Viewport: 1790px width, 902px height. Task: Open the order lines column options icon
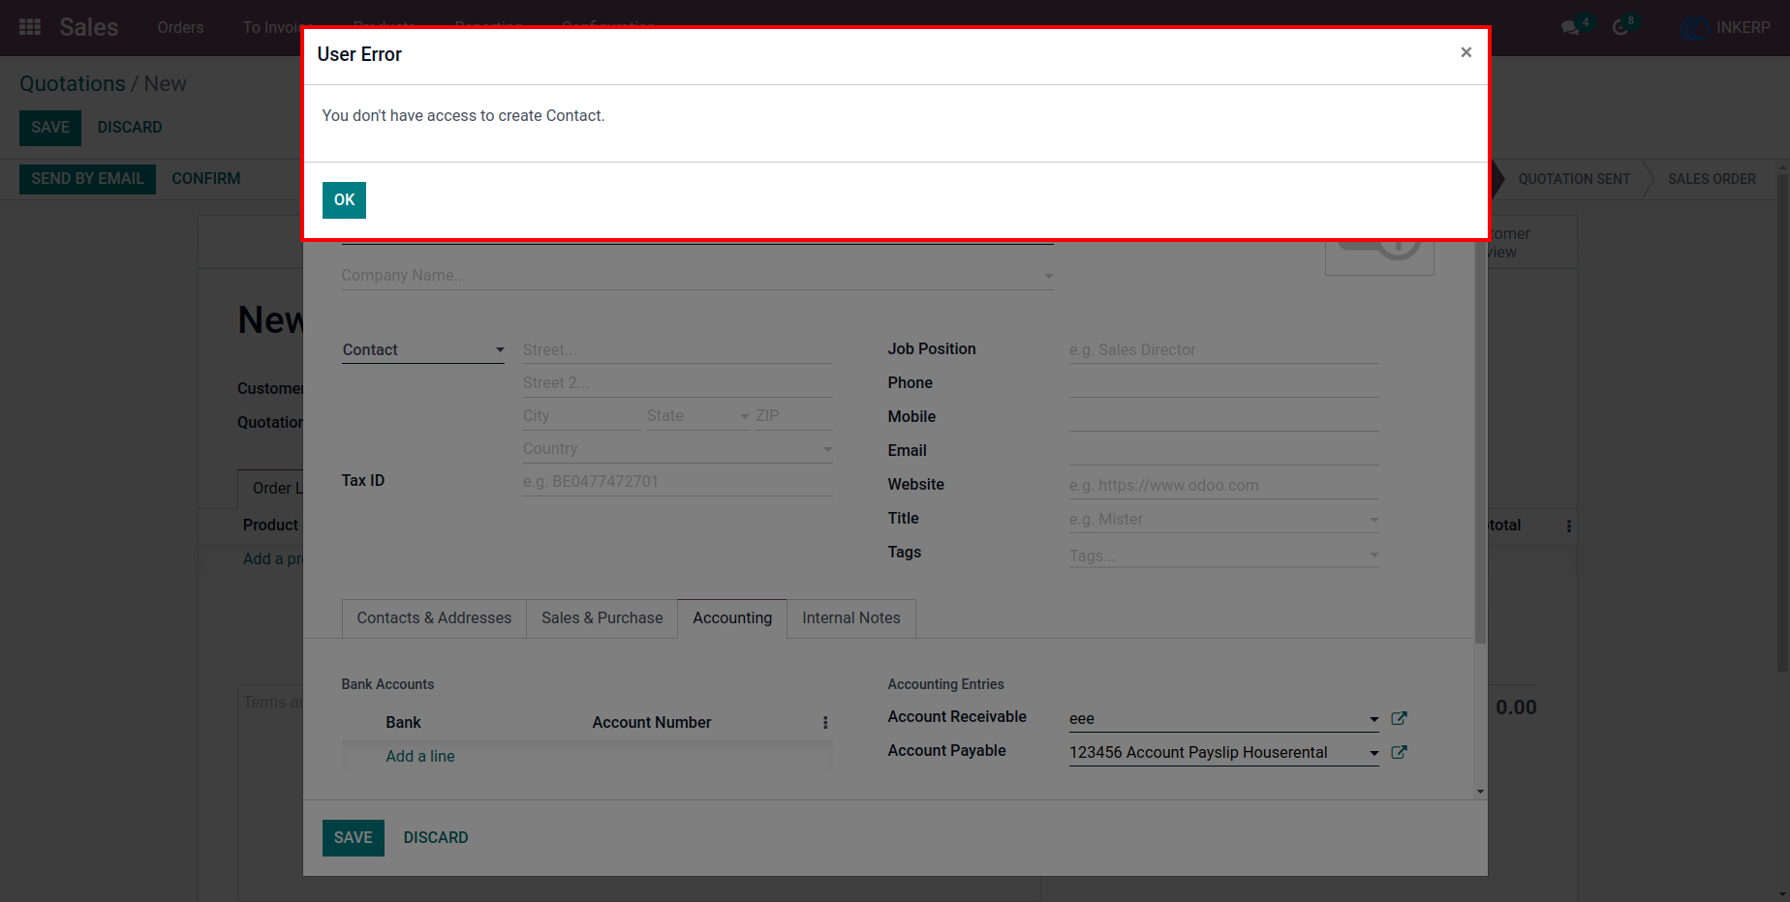(1569, 526)
